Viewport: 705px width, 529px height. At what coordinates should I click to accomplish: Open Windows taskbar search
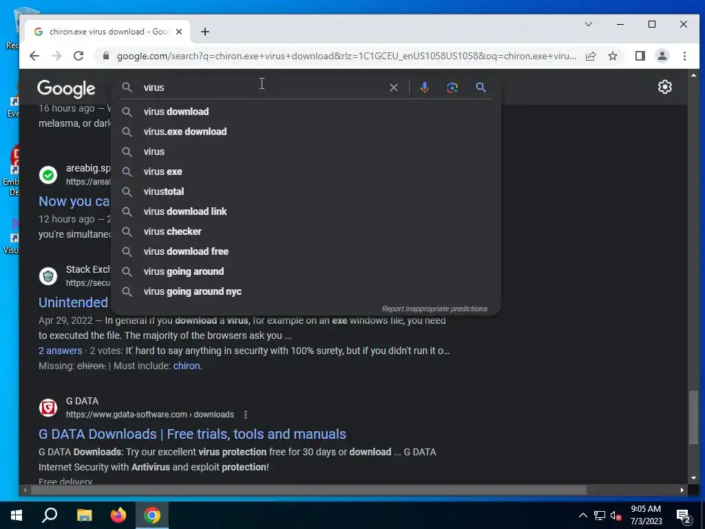pyautogui.click(x=50, y=515)
